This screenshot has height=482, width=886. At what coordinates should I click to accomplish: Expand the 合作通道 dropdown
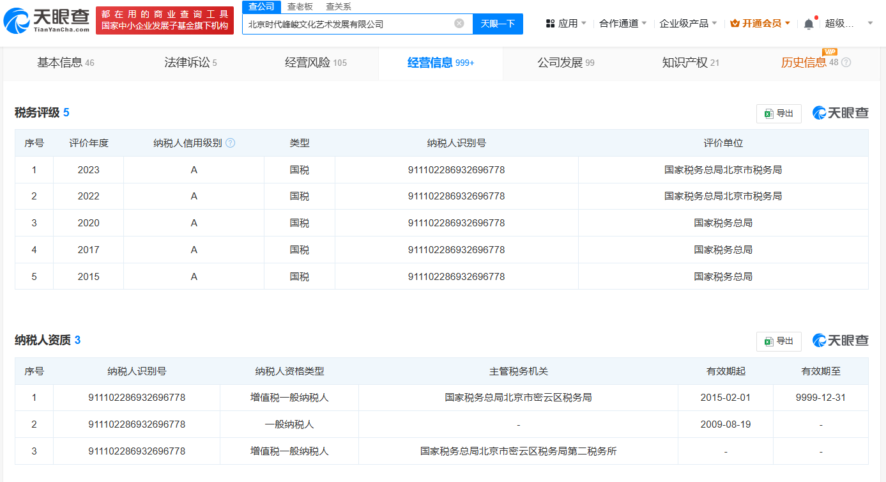click(x=623, y=24)
